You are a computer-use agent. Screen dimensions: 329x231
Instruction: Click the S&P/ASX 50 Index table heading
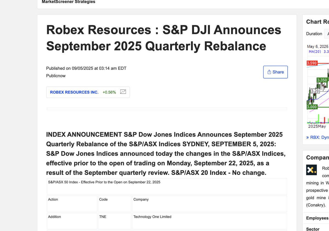click(x=104, y=182)
